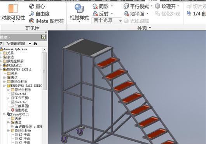
Task: Expand the 工作平面1 work plane node
Action: [x=8, y=98]
